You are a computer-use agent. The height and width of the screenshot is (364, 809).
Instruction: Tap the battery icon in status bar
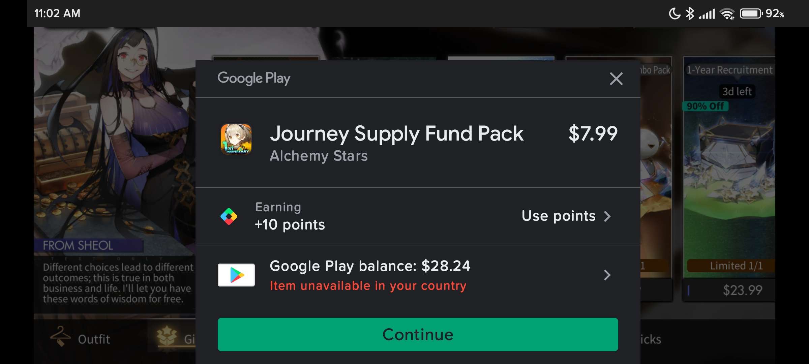(x=751, y=13)
